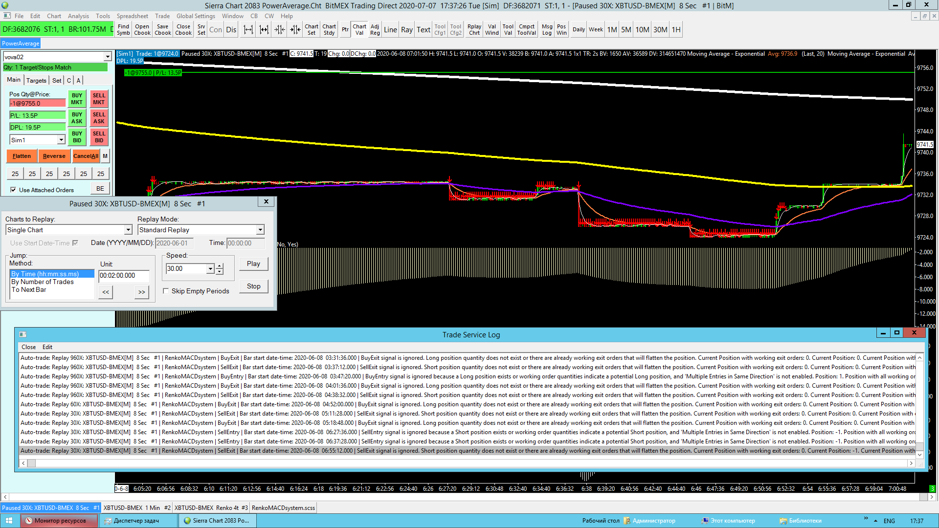Click the first bar-spacing expand icon
This screenshot has width=939, height=528.
click(x=248, y=30)
